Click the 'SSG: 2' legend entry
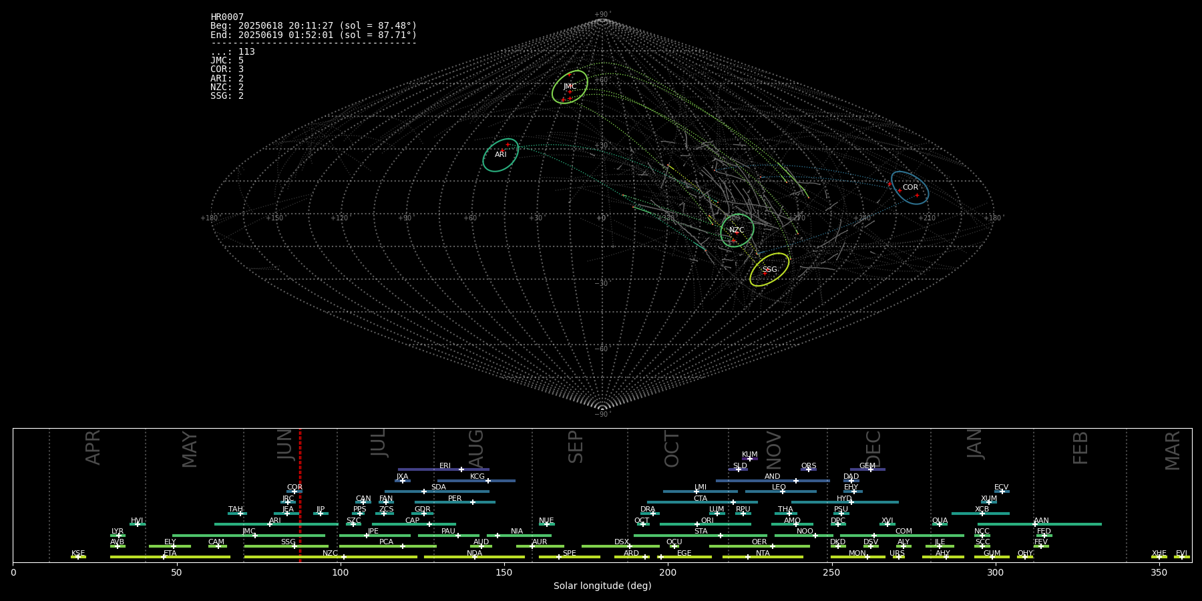Image resolution: width=1202 pixels, height=601 pixels. pyautogui.click(x=227, y=96)
